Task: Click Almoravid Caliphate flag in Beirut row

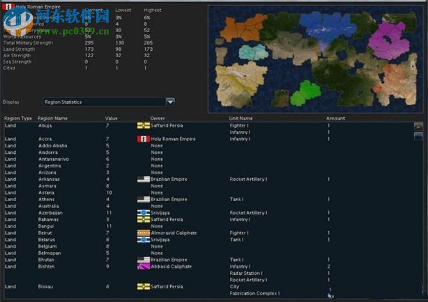Action: coord(143,233)
